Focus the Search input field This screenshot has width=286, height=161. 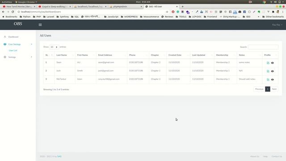[263, 47]
